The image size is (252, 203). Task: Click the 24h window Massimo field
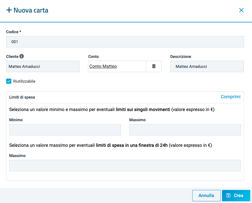pyautogui.click(x=125, y=166)
